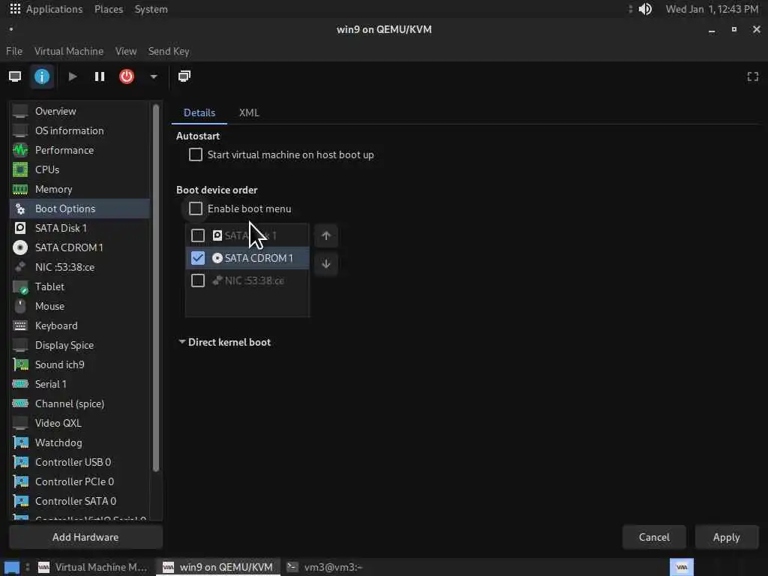The width and height of the screenshot is (768, 576).
Task: Click workspace switcher in bottom panel
Action: pos(681,567)
